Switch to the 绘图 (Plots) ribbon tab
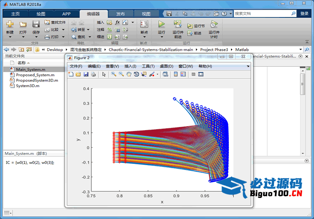The image size is (314, 219). pos(41,14)
